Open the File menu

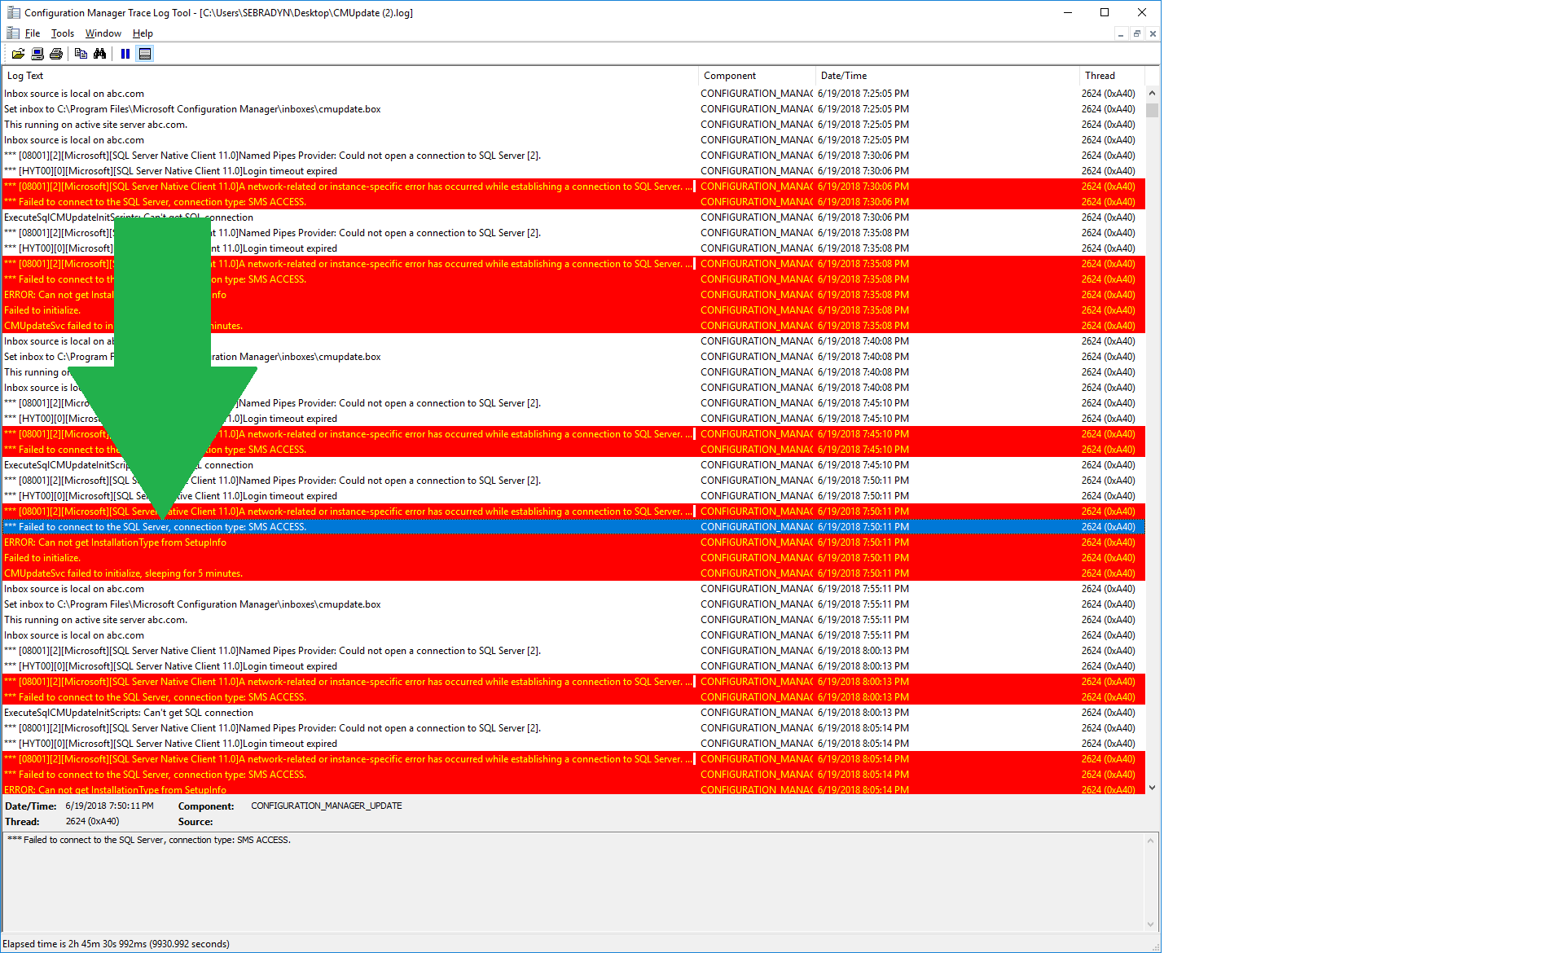click(x=33, y=33)
